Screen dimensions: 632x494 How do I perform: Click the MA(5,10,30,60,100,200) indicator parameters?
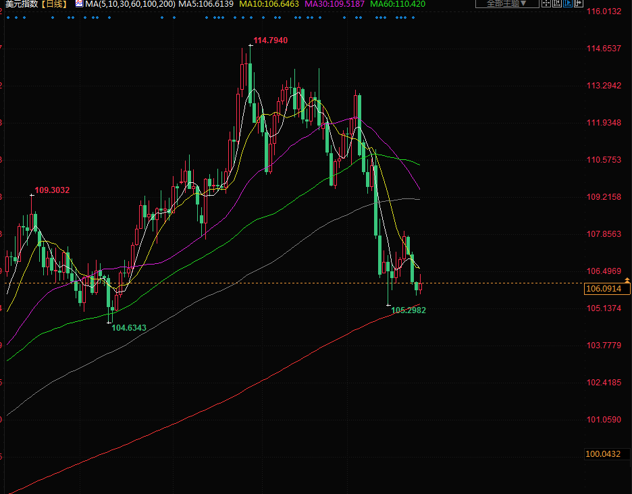(x=130, y=4)
